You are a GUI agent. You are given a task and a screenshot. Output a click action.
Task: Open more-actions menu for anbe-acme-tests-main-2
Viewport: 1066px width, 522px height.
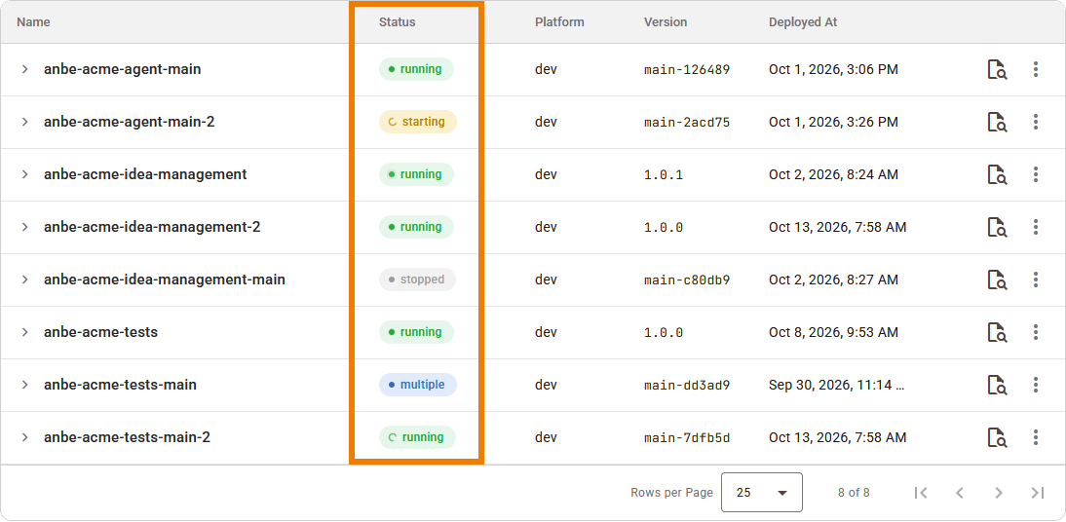point(1036,437)
